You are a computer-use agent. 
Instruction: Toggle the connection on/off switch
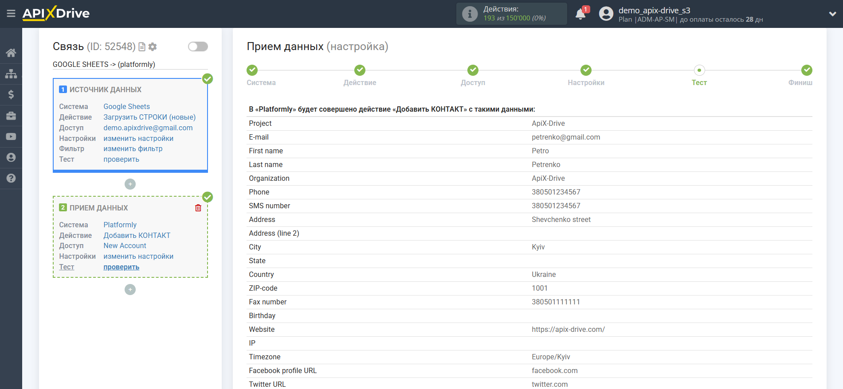[x=198, y=47]
